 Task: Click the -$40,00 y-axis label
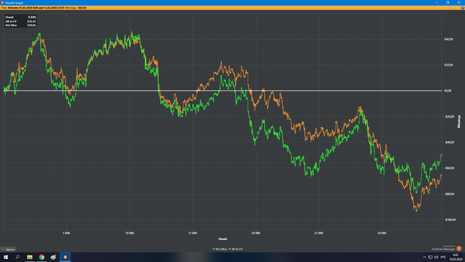pyautogui.click(x=449, y=142)
